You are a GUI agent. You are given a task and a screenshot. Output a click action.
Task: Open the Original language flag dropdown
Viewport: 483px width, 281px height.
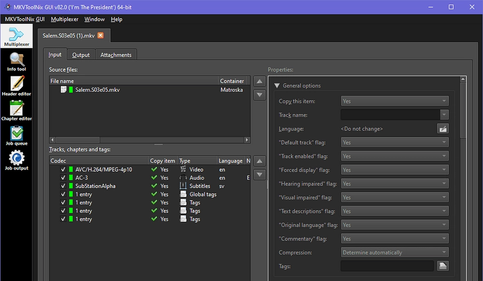(x=395, y=225)
